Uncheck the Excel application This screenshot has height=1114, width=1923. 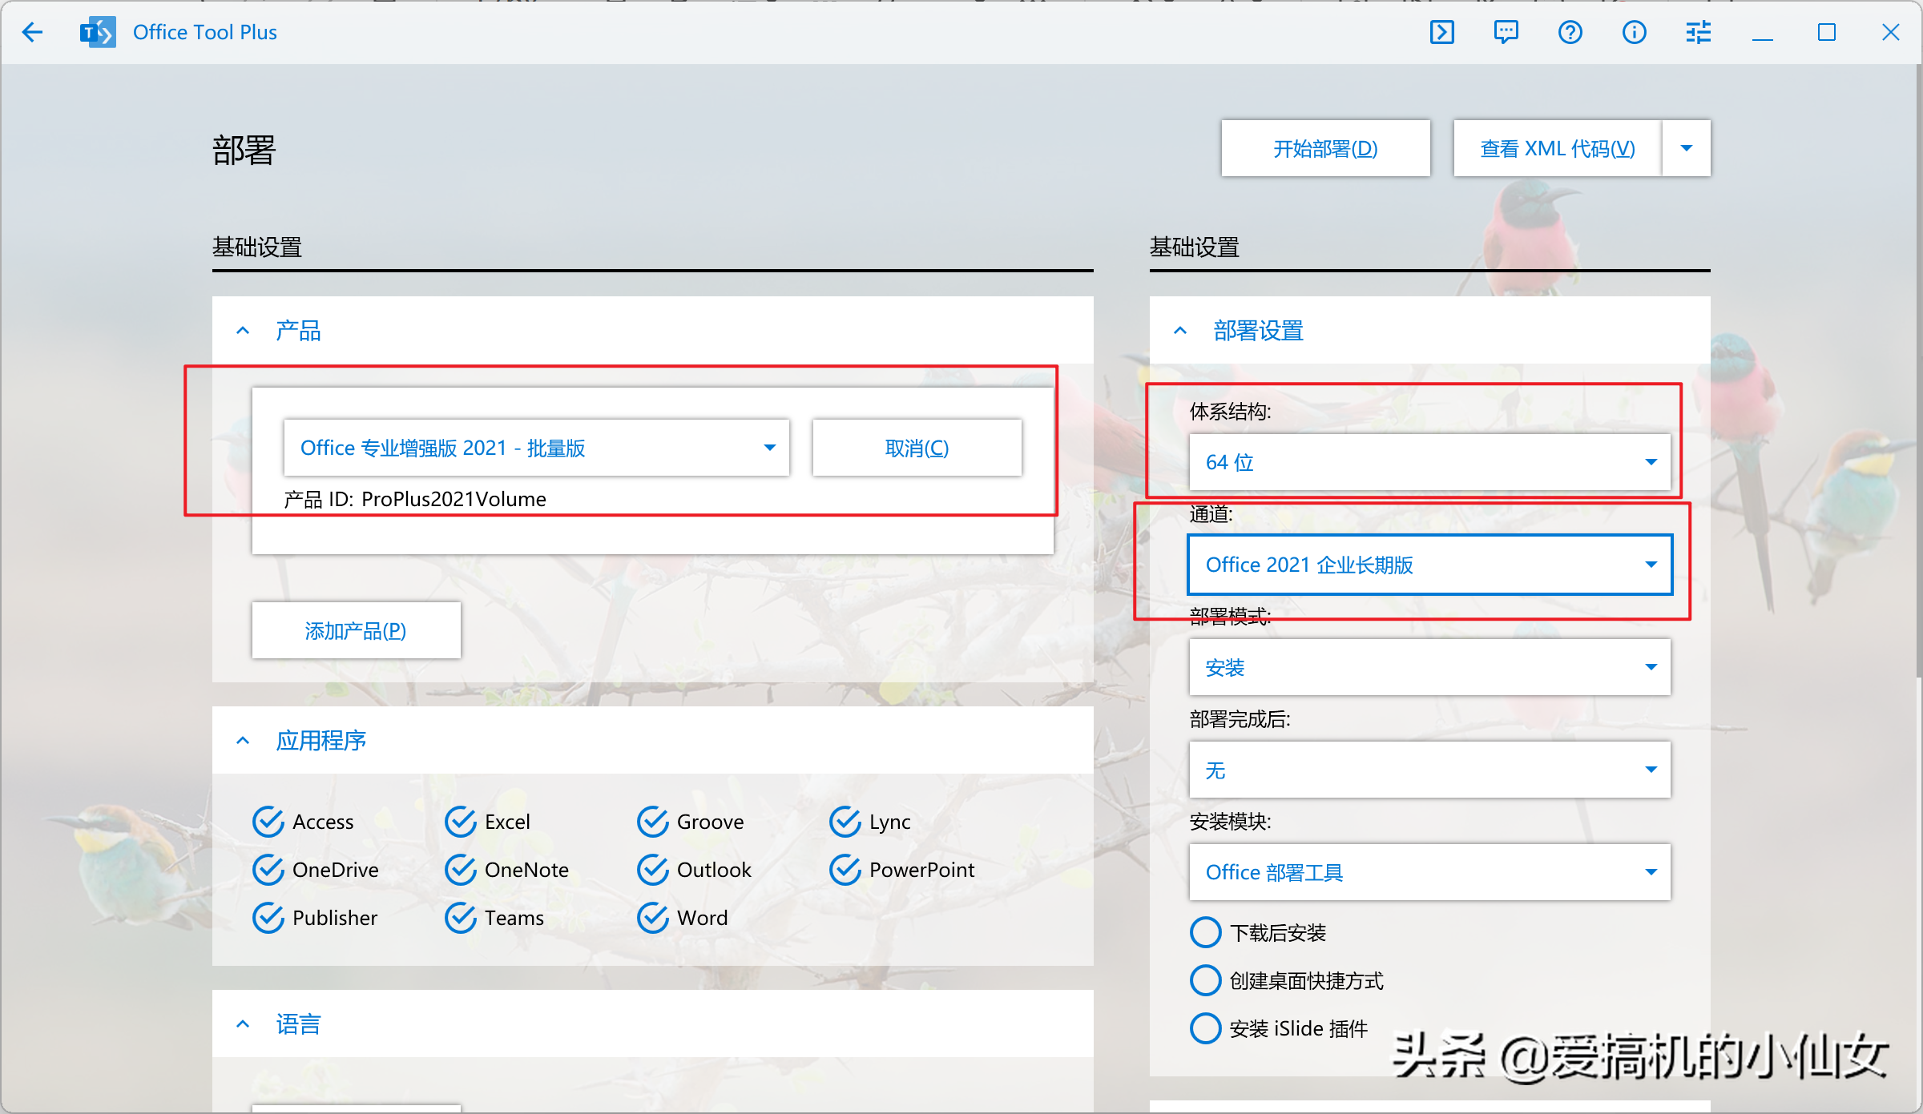point(487,822)
